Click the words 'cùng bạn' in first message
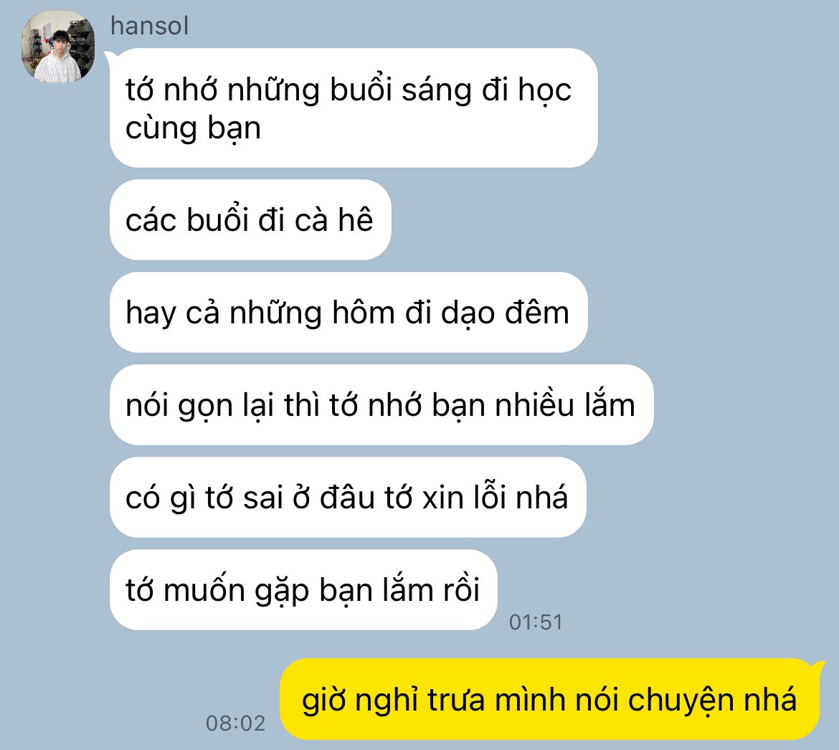 pos(193,129)
